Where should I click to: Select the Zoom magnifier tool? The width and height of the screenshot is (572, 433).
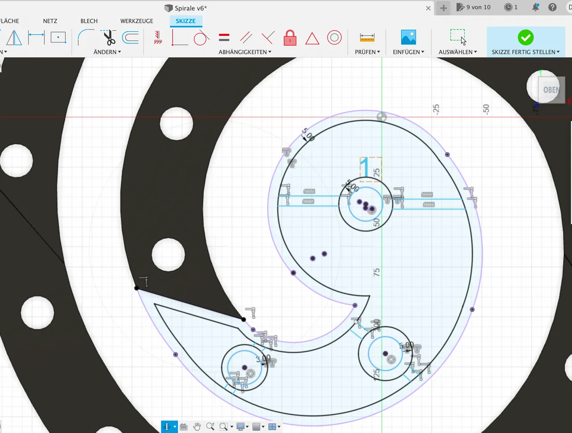(x=210, y=427)
